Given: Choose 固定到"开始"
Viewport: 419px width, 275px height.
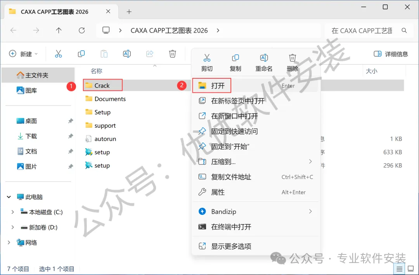Looking at the screenshot, I should pyautogui.click(x=255, y=147).
